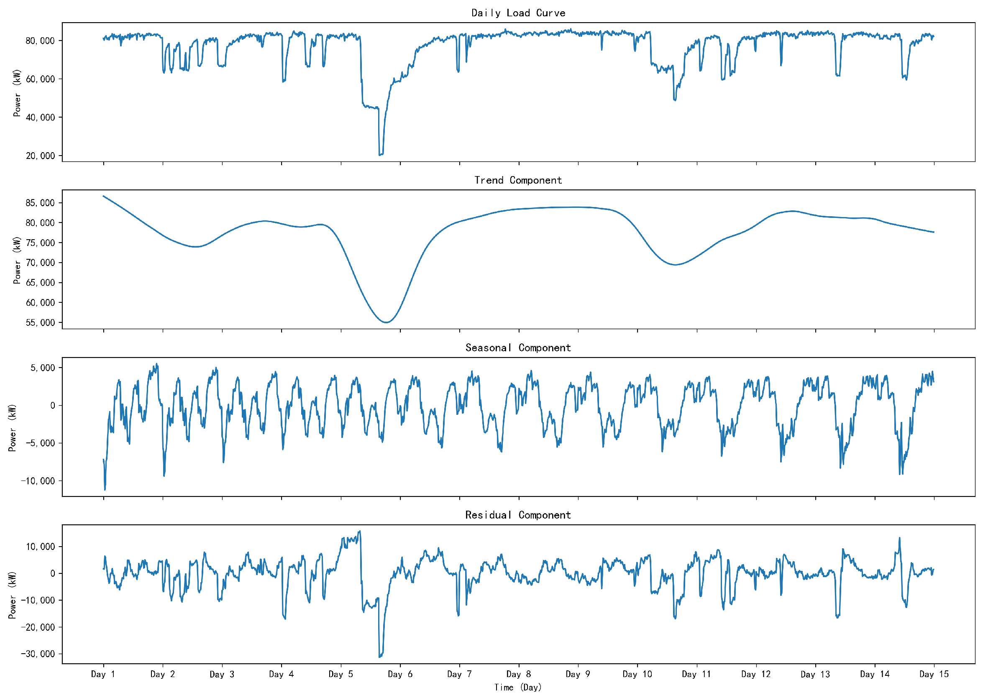Click the -10,000 tick on seasonal plot
983x698 pixels.
pos(38,481)
